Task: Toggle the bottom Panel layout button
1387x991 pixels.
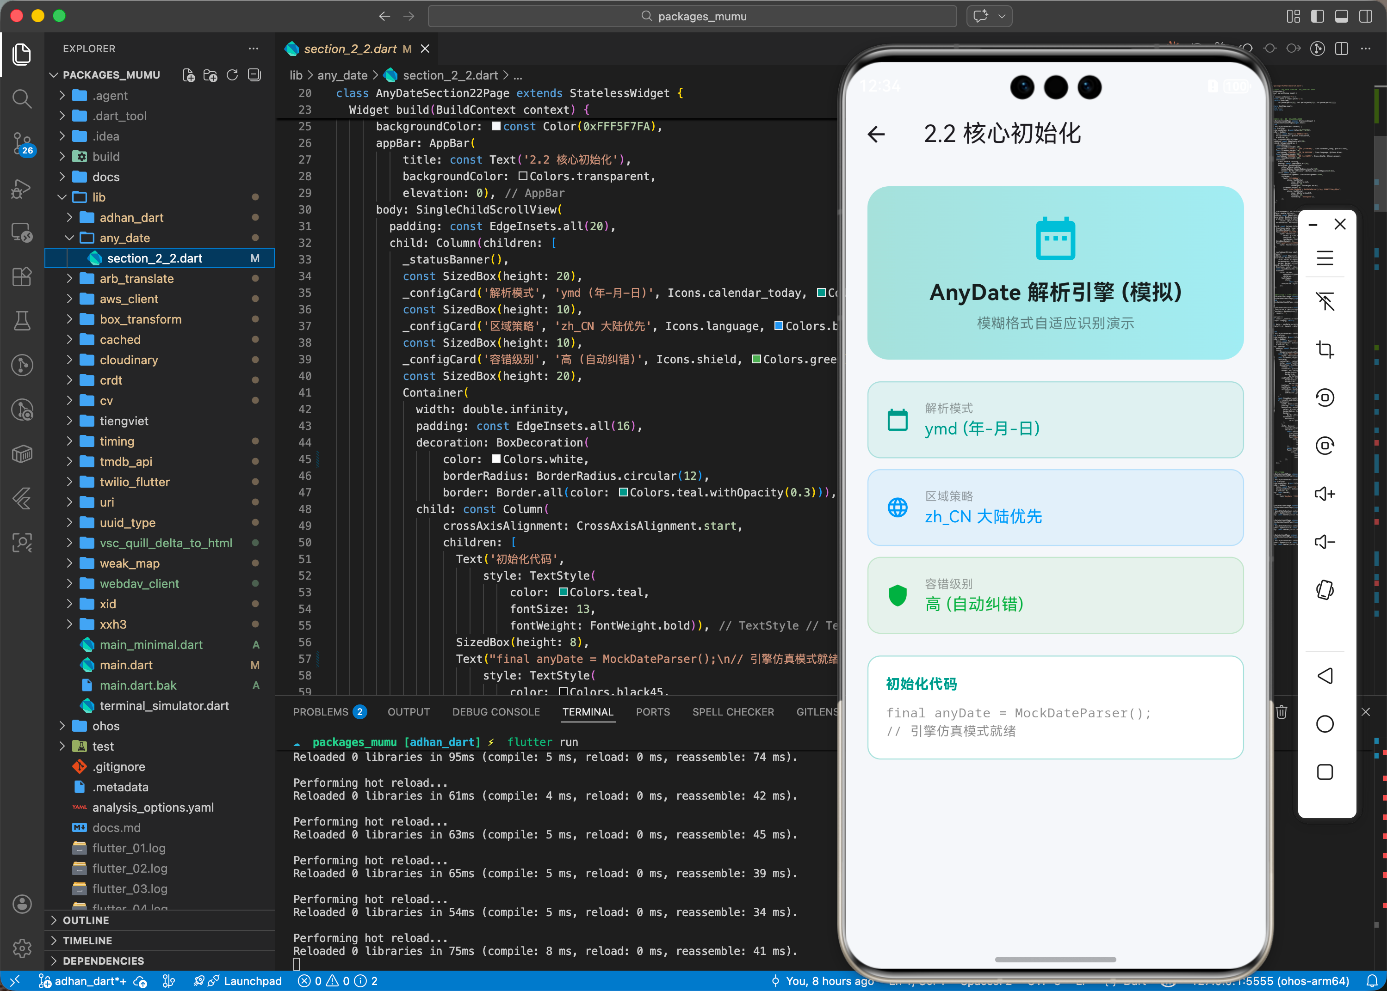Action: pyautogui.click(x=1342, y=17)
